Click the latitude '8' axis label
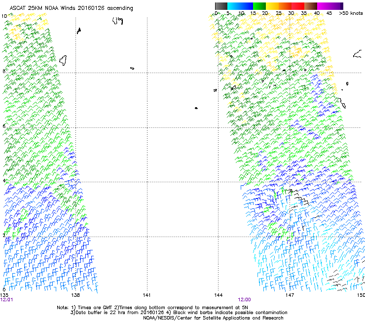Screen dimensions: 365x321 click(4, 71)
